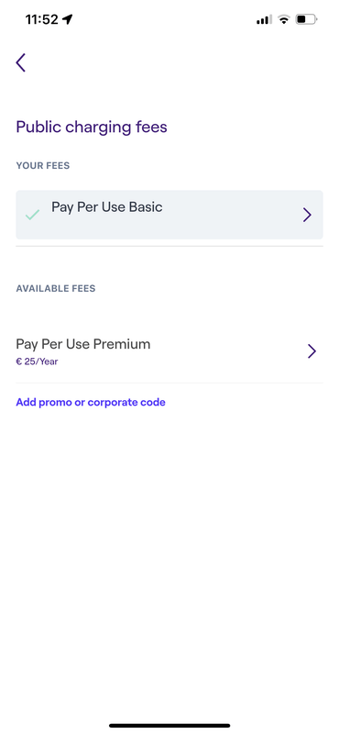The image size is (339, 734).
Task: Open Pay Per Use Basic details via its chevron
Action: click(307, 215)
